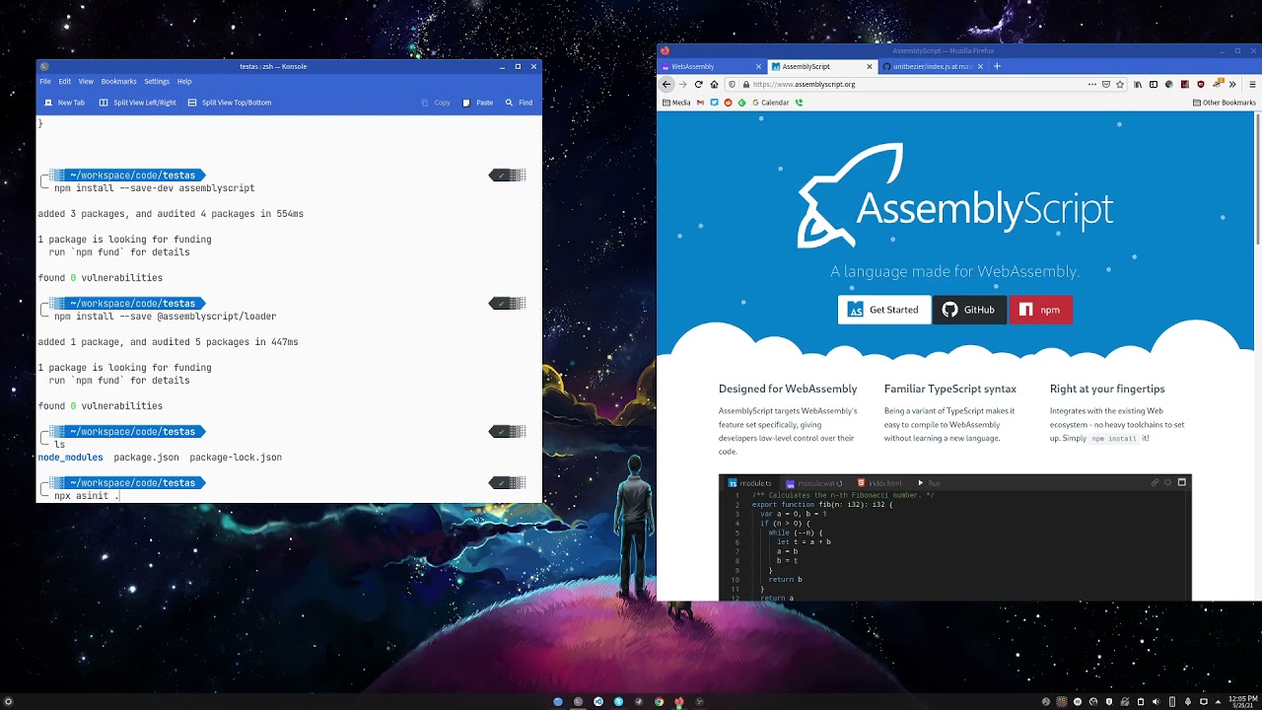This screenshot has width=1262, height=710.
Task: Open a new Firefox tab with plus
Action: coord(997,66)
